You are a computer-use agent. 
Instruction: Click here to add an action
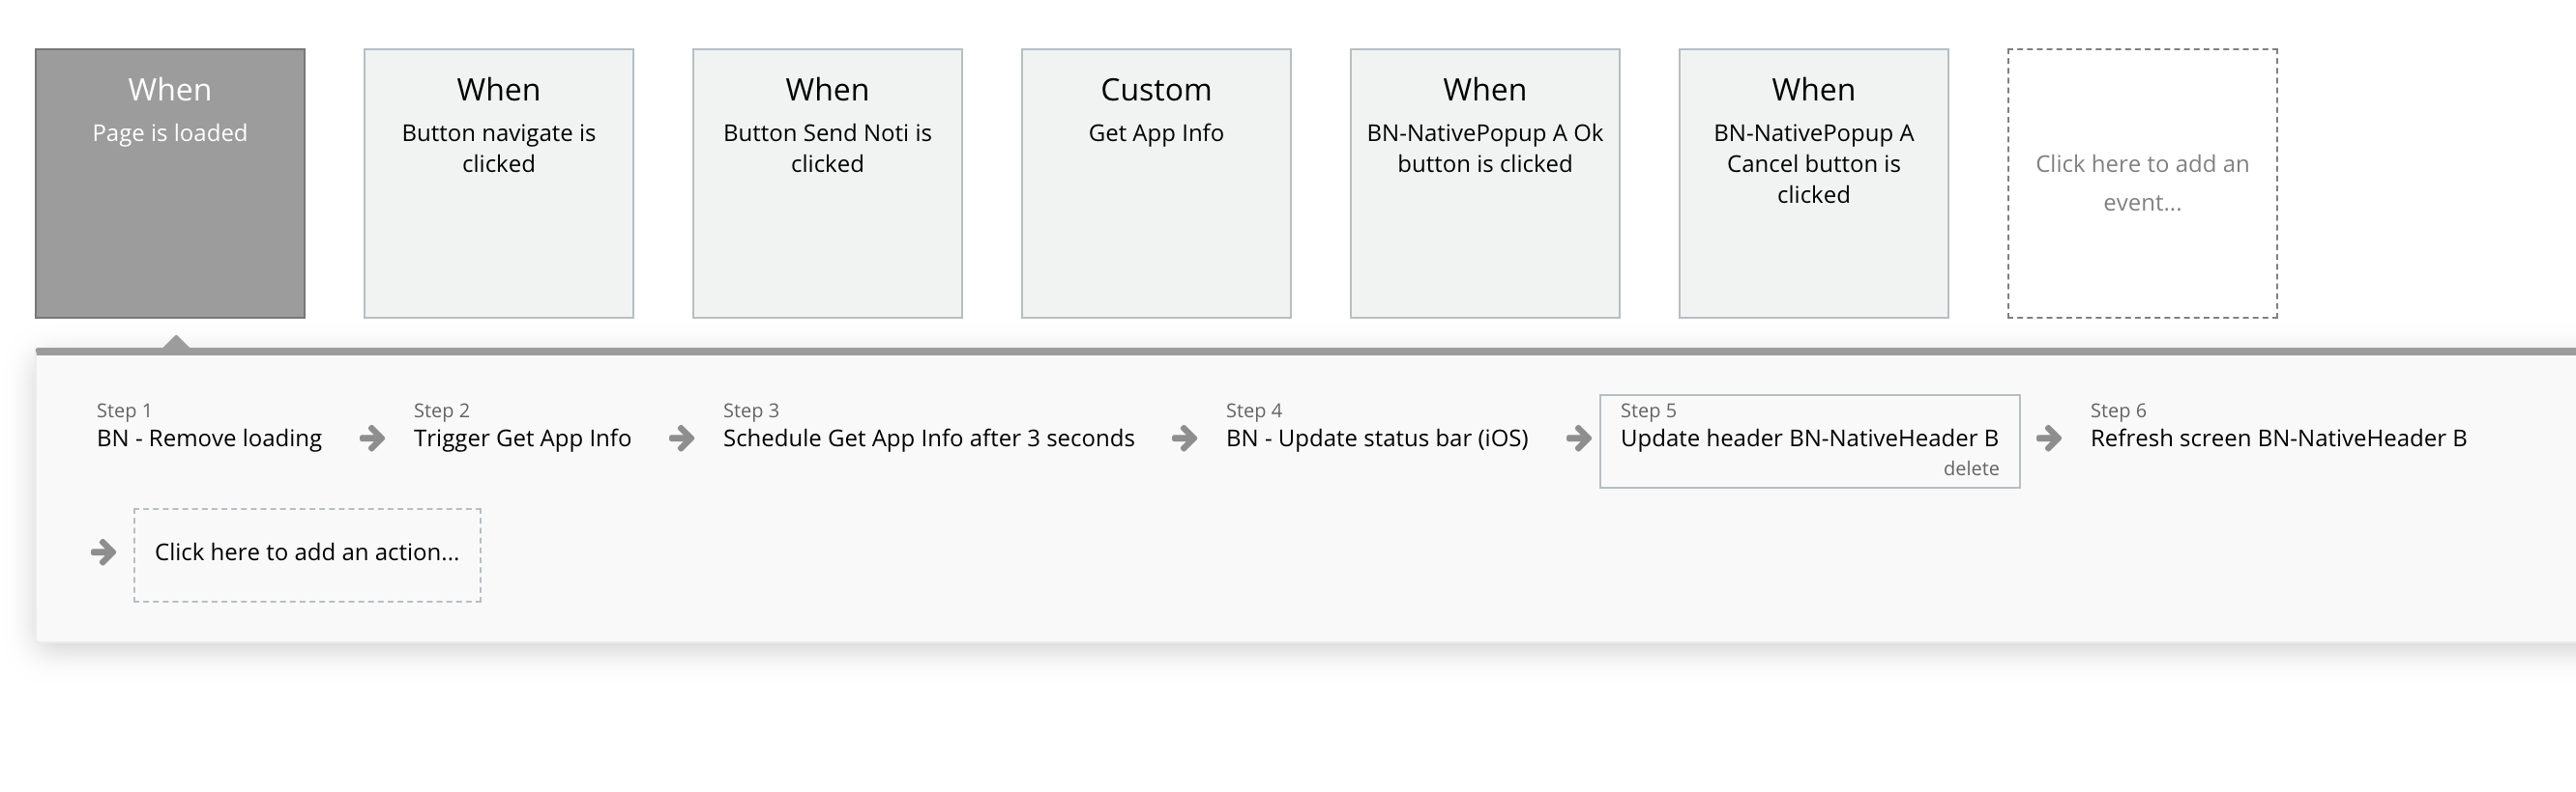pos(307,553)
